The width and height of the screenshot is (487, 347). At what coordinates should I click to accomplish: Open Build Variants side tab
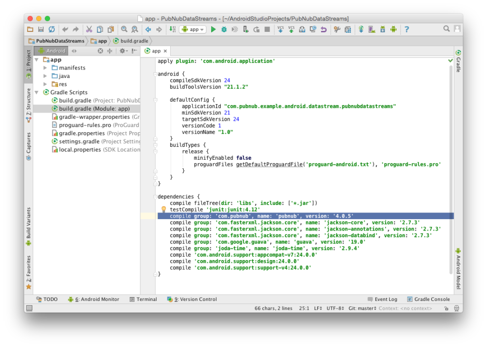click(x=29, y=227)
